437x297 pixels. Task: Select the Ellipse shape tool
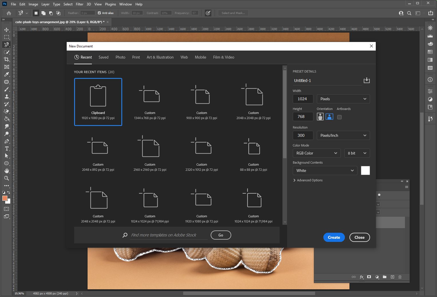(x=7, y=163)
